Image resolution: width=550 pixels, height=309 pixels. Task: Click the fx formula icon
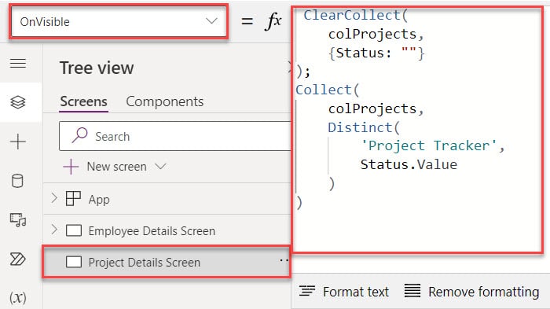tap(273, 21)
